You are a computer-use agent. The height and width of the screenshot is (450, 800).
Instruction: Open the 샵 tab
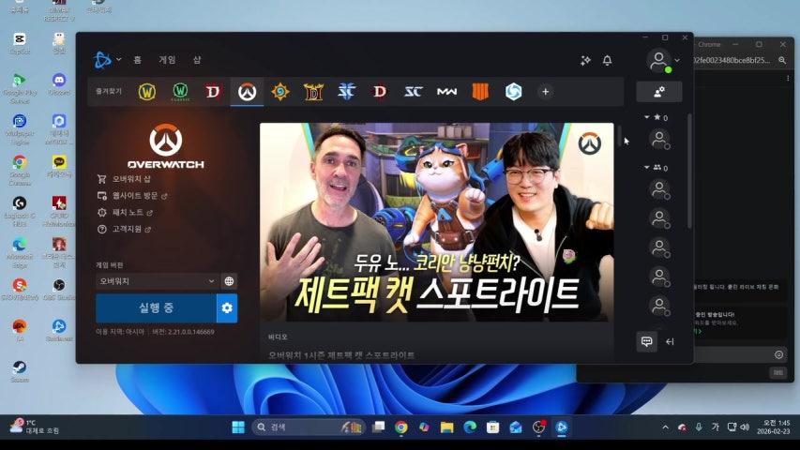pyautogui.click(x=197, y=60)
